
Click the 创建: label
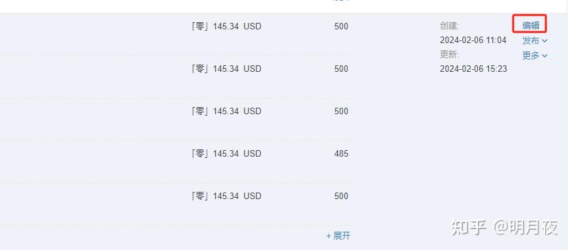[x=450, y=26]
